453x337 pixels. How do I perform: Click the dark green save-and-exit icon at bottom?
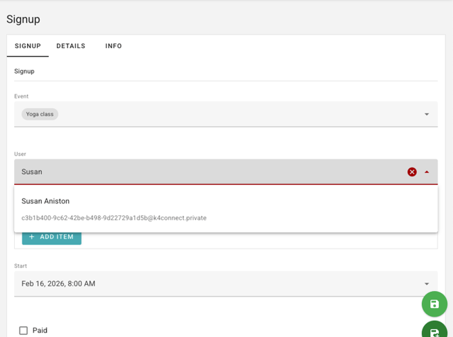435,332
